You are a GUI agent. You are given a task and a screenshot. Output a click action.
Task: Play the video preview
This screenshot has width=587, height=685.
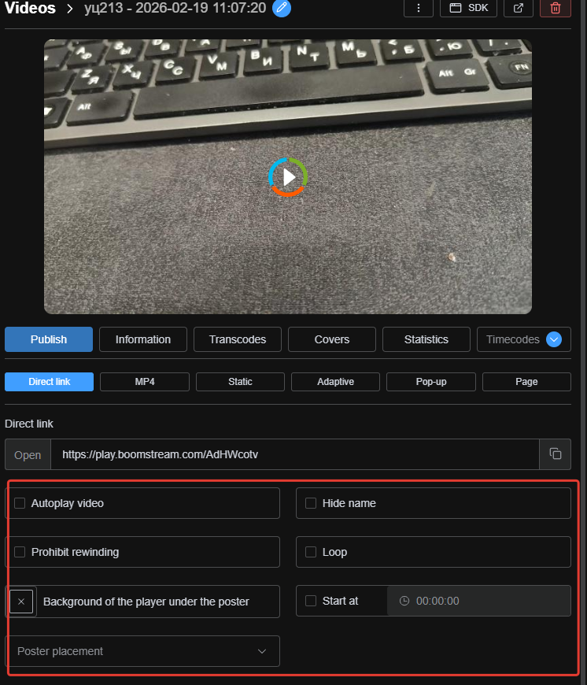coord(288,177)
